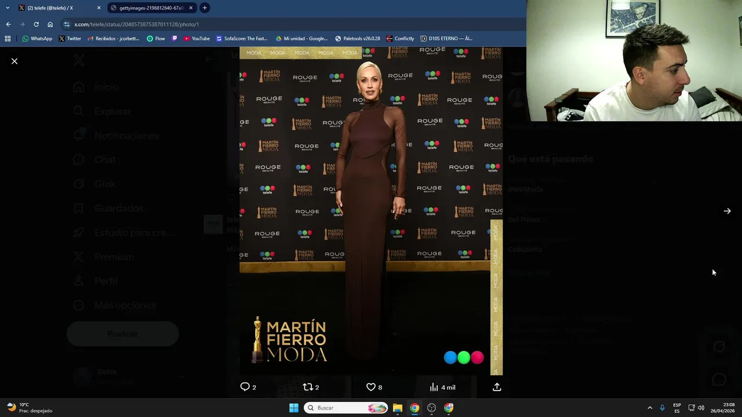This screenshot has width=742, height=417.
Task: Open the D10S ETERNO bookmark
Action: pos(446,39)
